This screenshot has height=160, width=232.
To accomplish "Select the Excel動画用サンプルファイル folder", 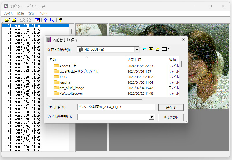I will click(76, 71).
